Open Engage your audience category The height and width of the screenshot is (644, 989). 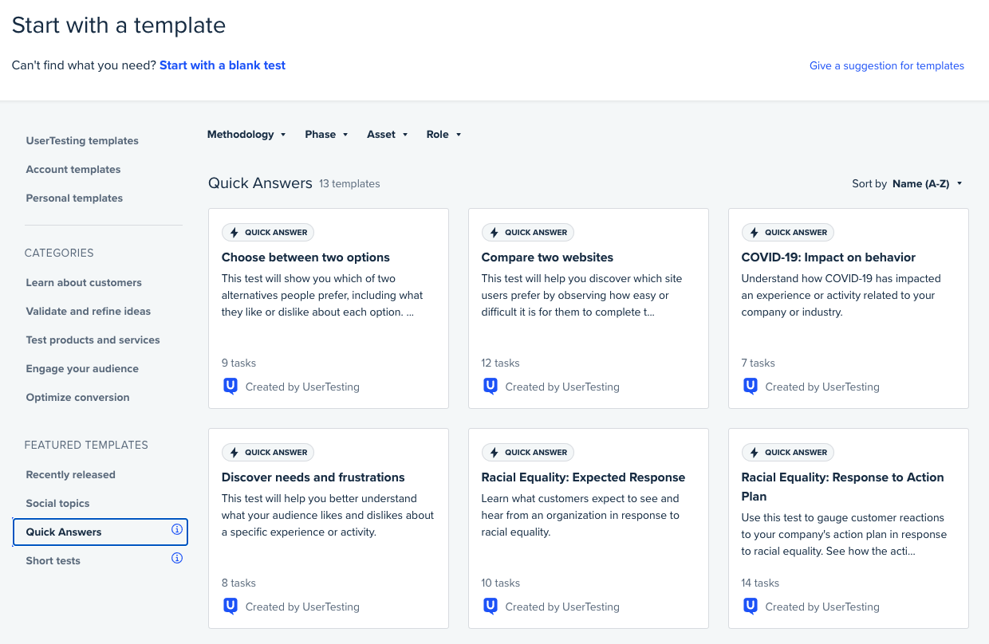pos(82,369)
